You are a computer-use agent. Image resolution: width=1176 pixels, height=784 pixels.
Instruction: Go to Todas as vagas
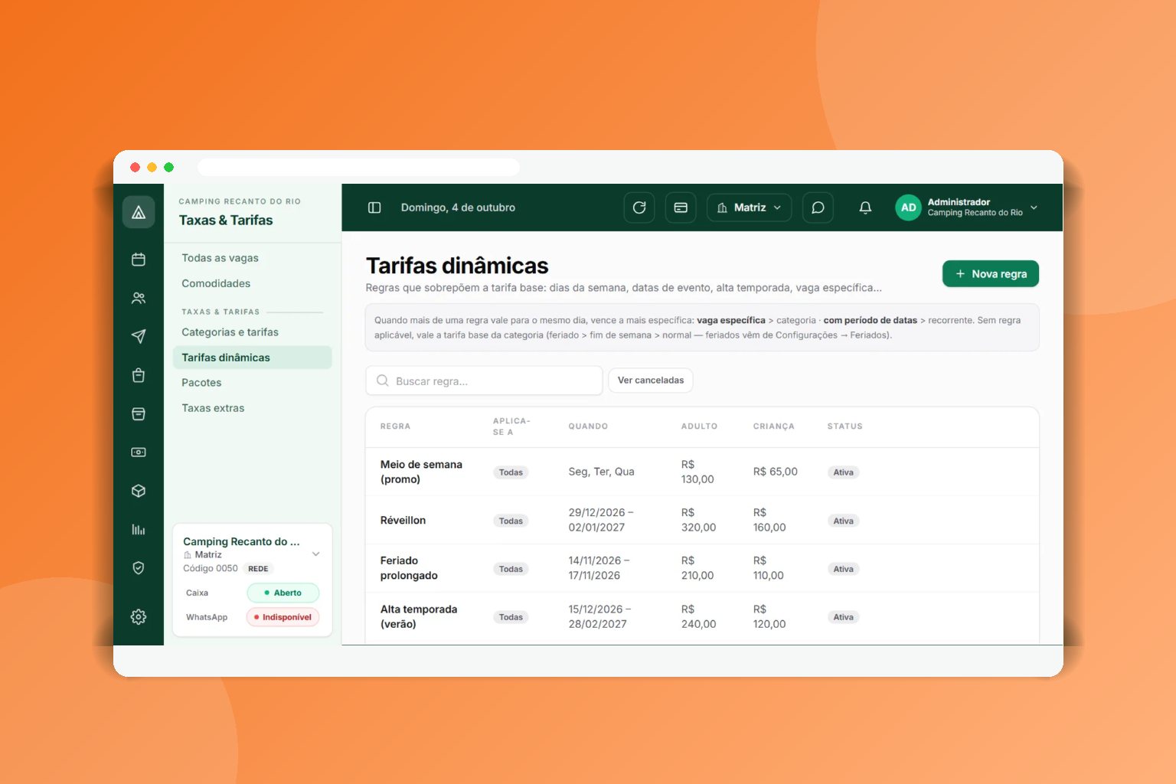pyautogui.click(x=220, y=258)
